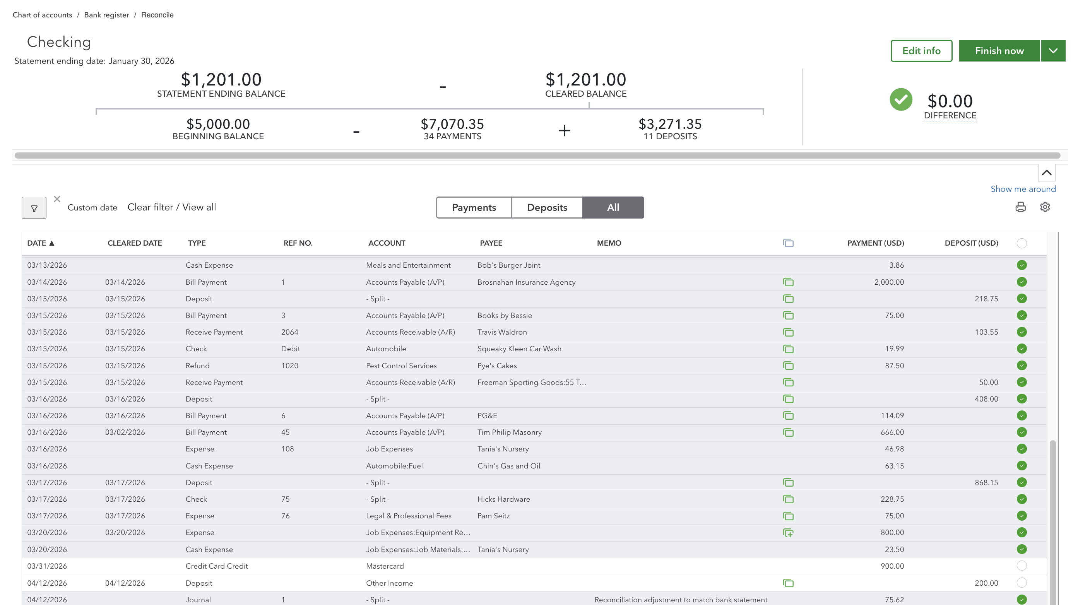
Task: Switch to the Payments tab
Action: click(x=474, y=207)
